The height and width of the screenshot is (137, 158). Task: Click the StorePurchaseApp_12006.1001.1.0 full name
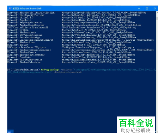[99, 38]
